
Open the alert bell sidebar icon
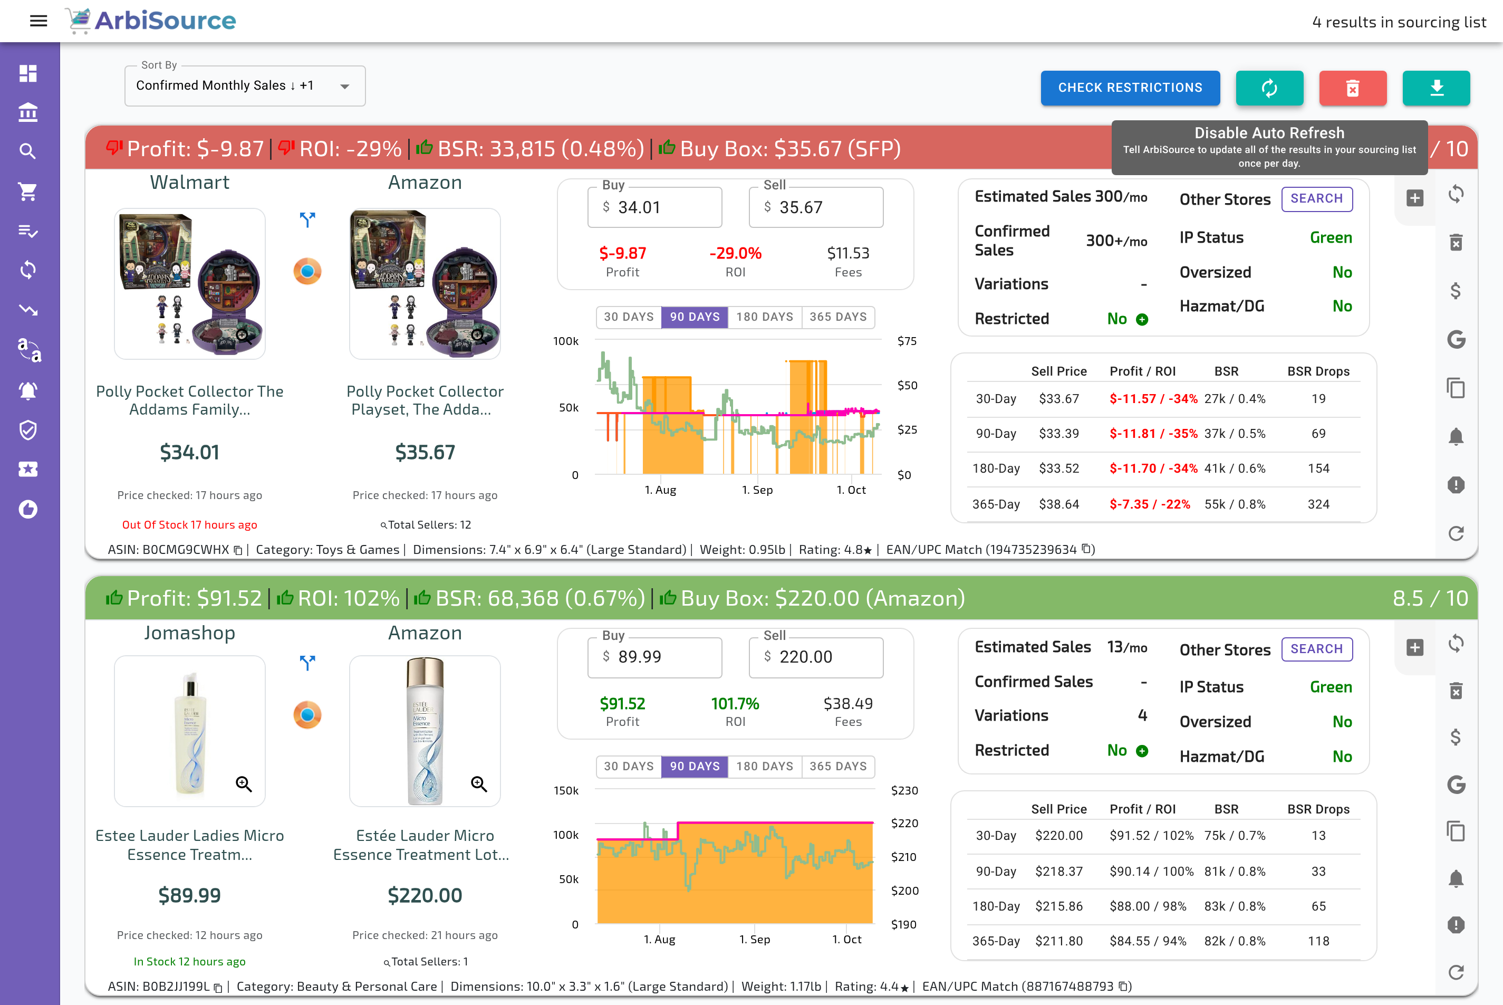coord(28,390)
